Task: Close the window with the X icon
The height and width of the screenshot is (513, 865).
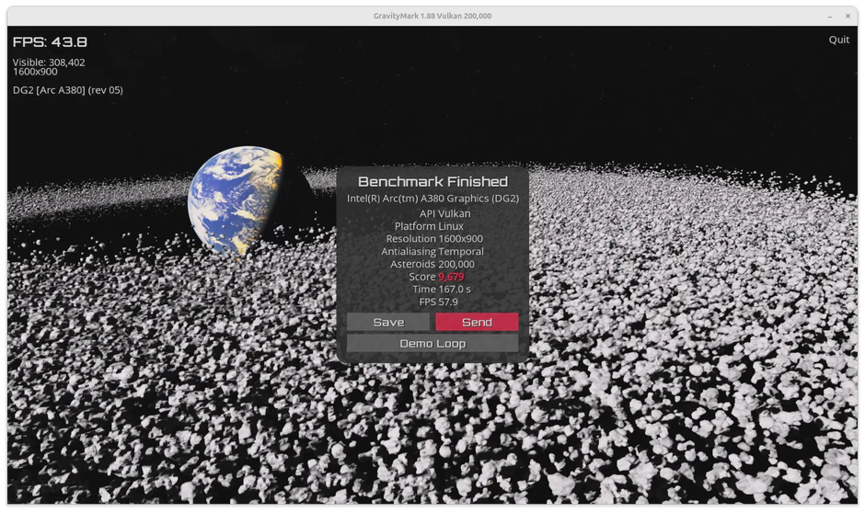Action: tap(849, 16)
